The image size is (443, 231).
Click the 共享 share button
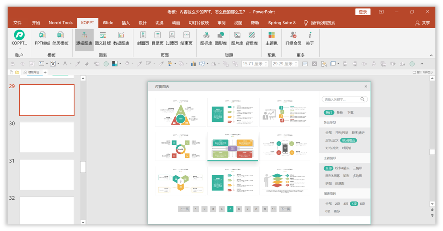423,23
